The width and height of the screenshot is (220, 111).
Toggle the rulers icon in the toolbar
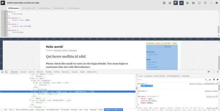coord(175,3)
